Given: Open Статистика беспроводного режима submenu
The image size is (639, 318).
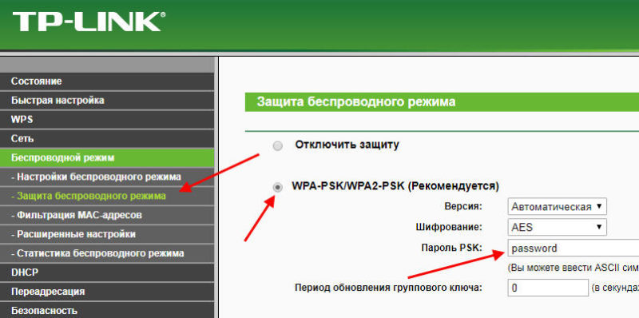Looking at the screenshot, I should click(x=107, y=253).
